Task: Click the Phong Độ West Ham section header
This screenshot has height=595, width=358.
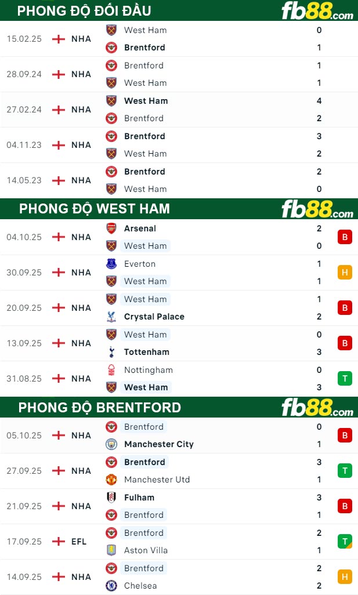Action: [x=95, y=209]
